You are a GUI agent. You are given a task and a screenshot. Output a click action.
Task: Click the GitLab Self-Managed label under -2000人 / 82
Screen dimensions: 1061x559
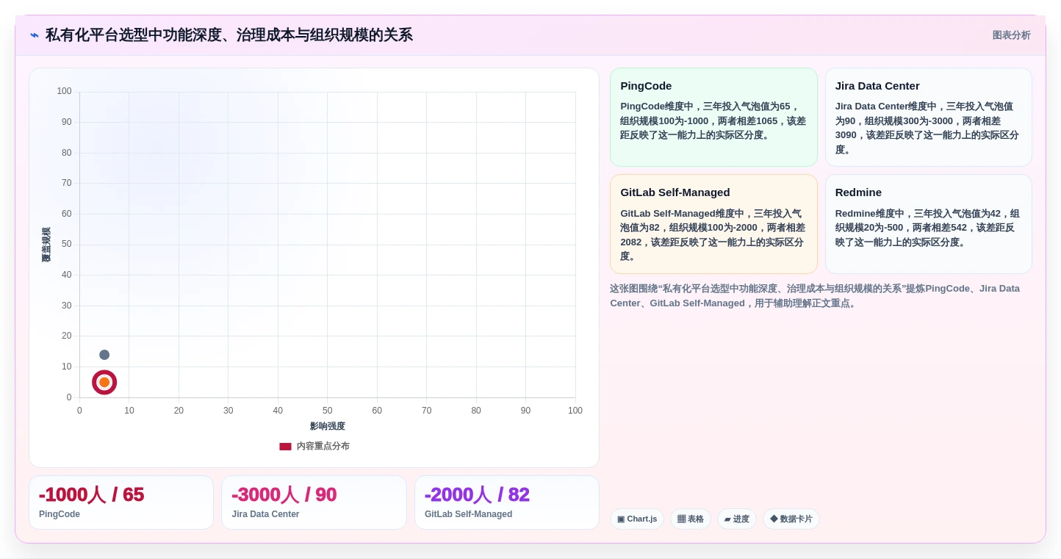[x=468, y=514]
